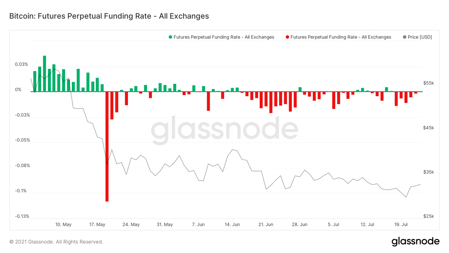Viewport: 449px width, 253px height.
Task: Click the chart title text
Action: pos(109,16)
